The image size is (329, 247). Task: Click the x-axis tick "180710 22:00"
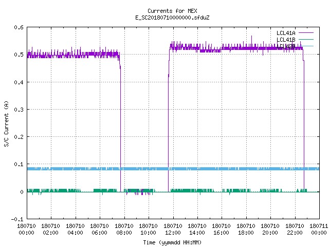coord(295,230)
